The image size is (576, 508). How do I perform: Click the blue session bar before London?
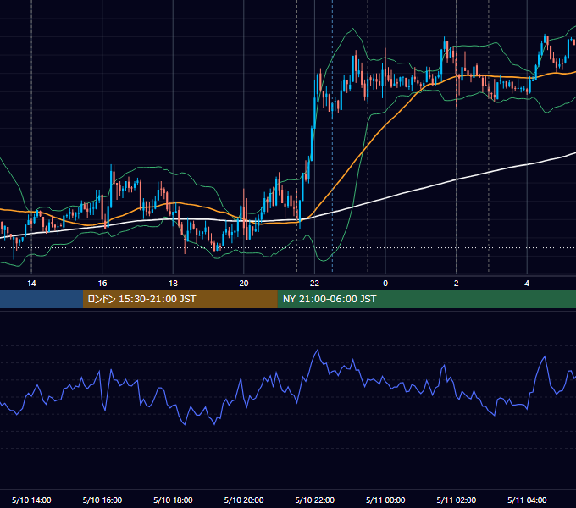pos(42,299)
